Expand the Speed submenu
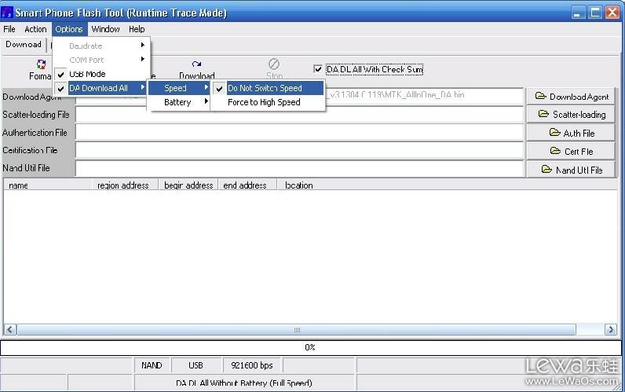 [x=178, y=88]
